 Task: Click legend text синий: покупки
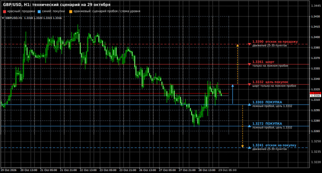53,11
